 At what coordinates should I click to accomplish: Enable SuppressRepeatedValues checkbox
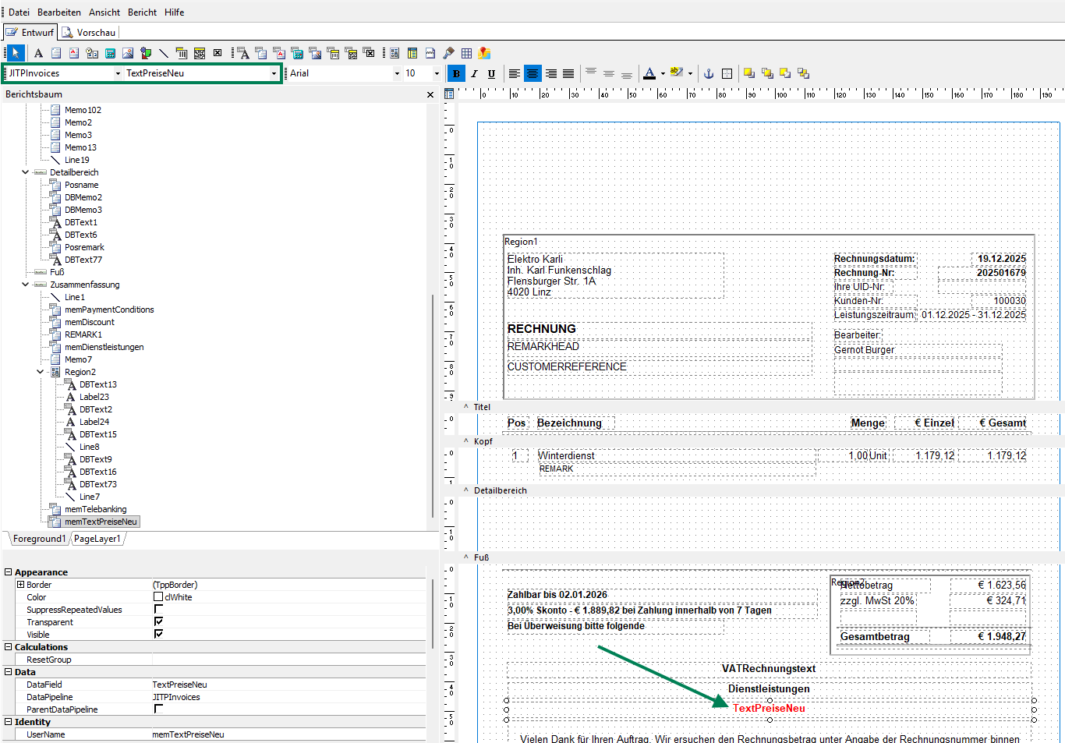pos(158,610)
